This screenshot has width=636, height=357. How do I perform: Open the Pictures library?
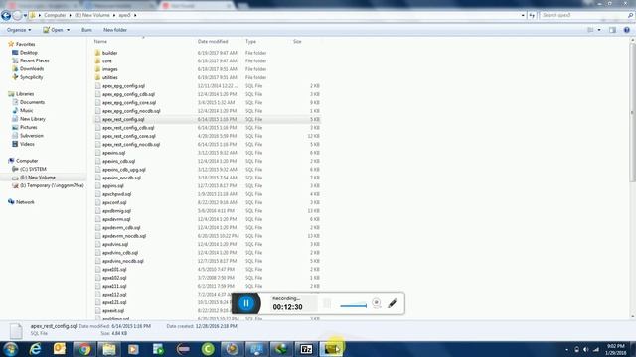point(29,127)
